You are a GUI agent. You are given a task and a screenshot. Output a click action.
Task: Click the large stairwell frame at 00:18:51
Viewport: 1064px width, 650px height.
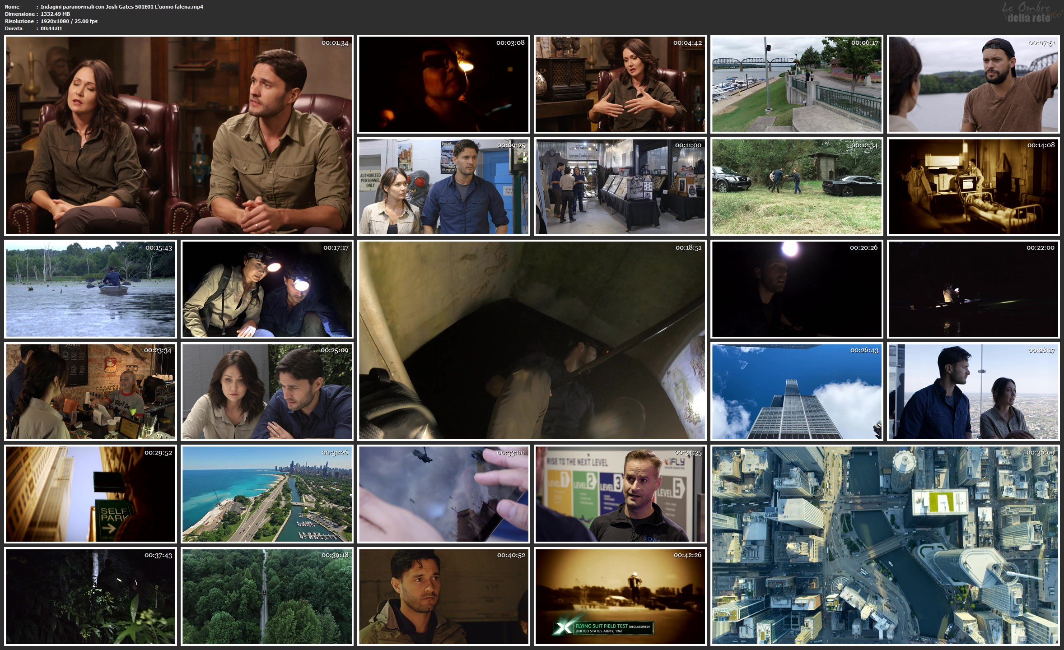tap(532, 340)
